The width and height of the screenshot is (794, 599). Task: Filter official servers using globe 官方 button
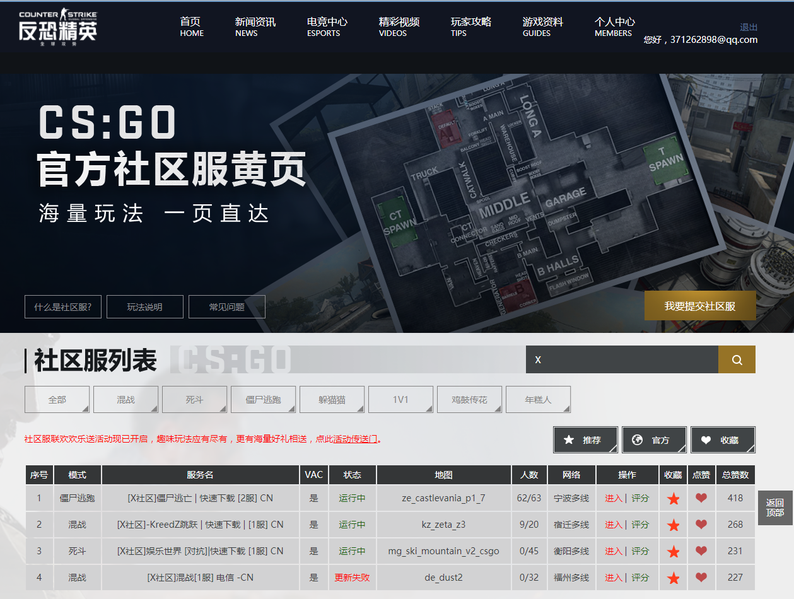[x=654, y=440]
